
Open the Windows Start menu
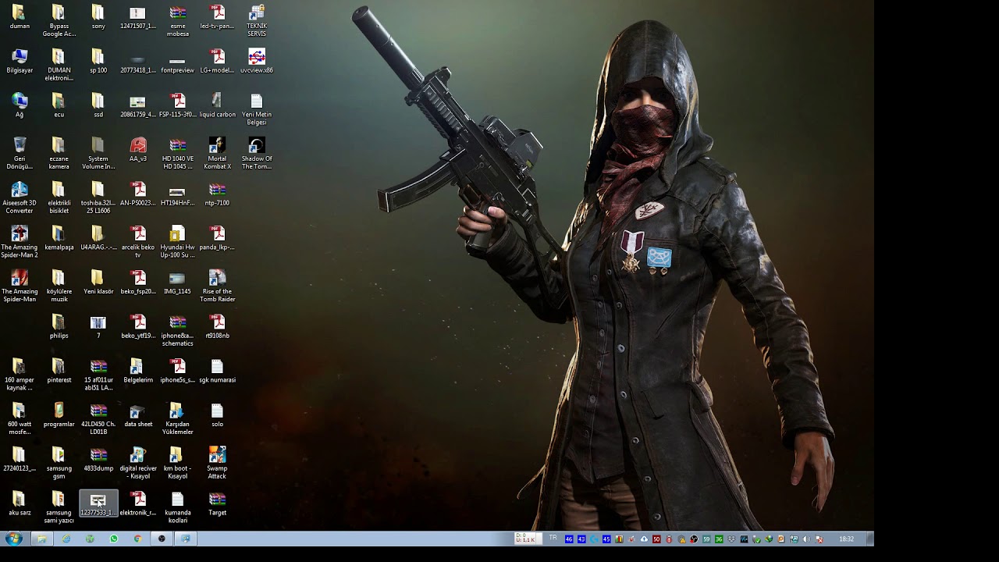[x=13, y=539]
